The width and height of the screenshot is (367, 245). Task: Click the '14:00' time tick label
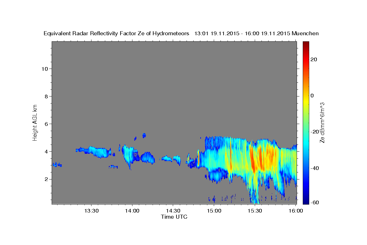132,211
